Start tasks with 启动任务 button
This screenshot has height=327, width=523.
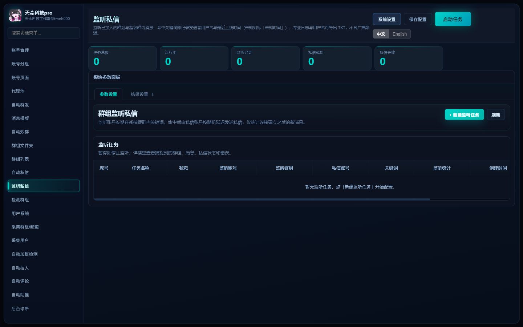click(x=453, y=19)
